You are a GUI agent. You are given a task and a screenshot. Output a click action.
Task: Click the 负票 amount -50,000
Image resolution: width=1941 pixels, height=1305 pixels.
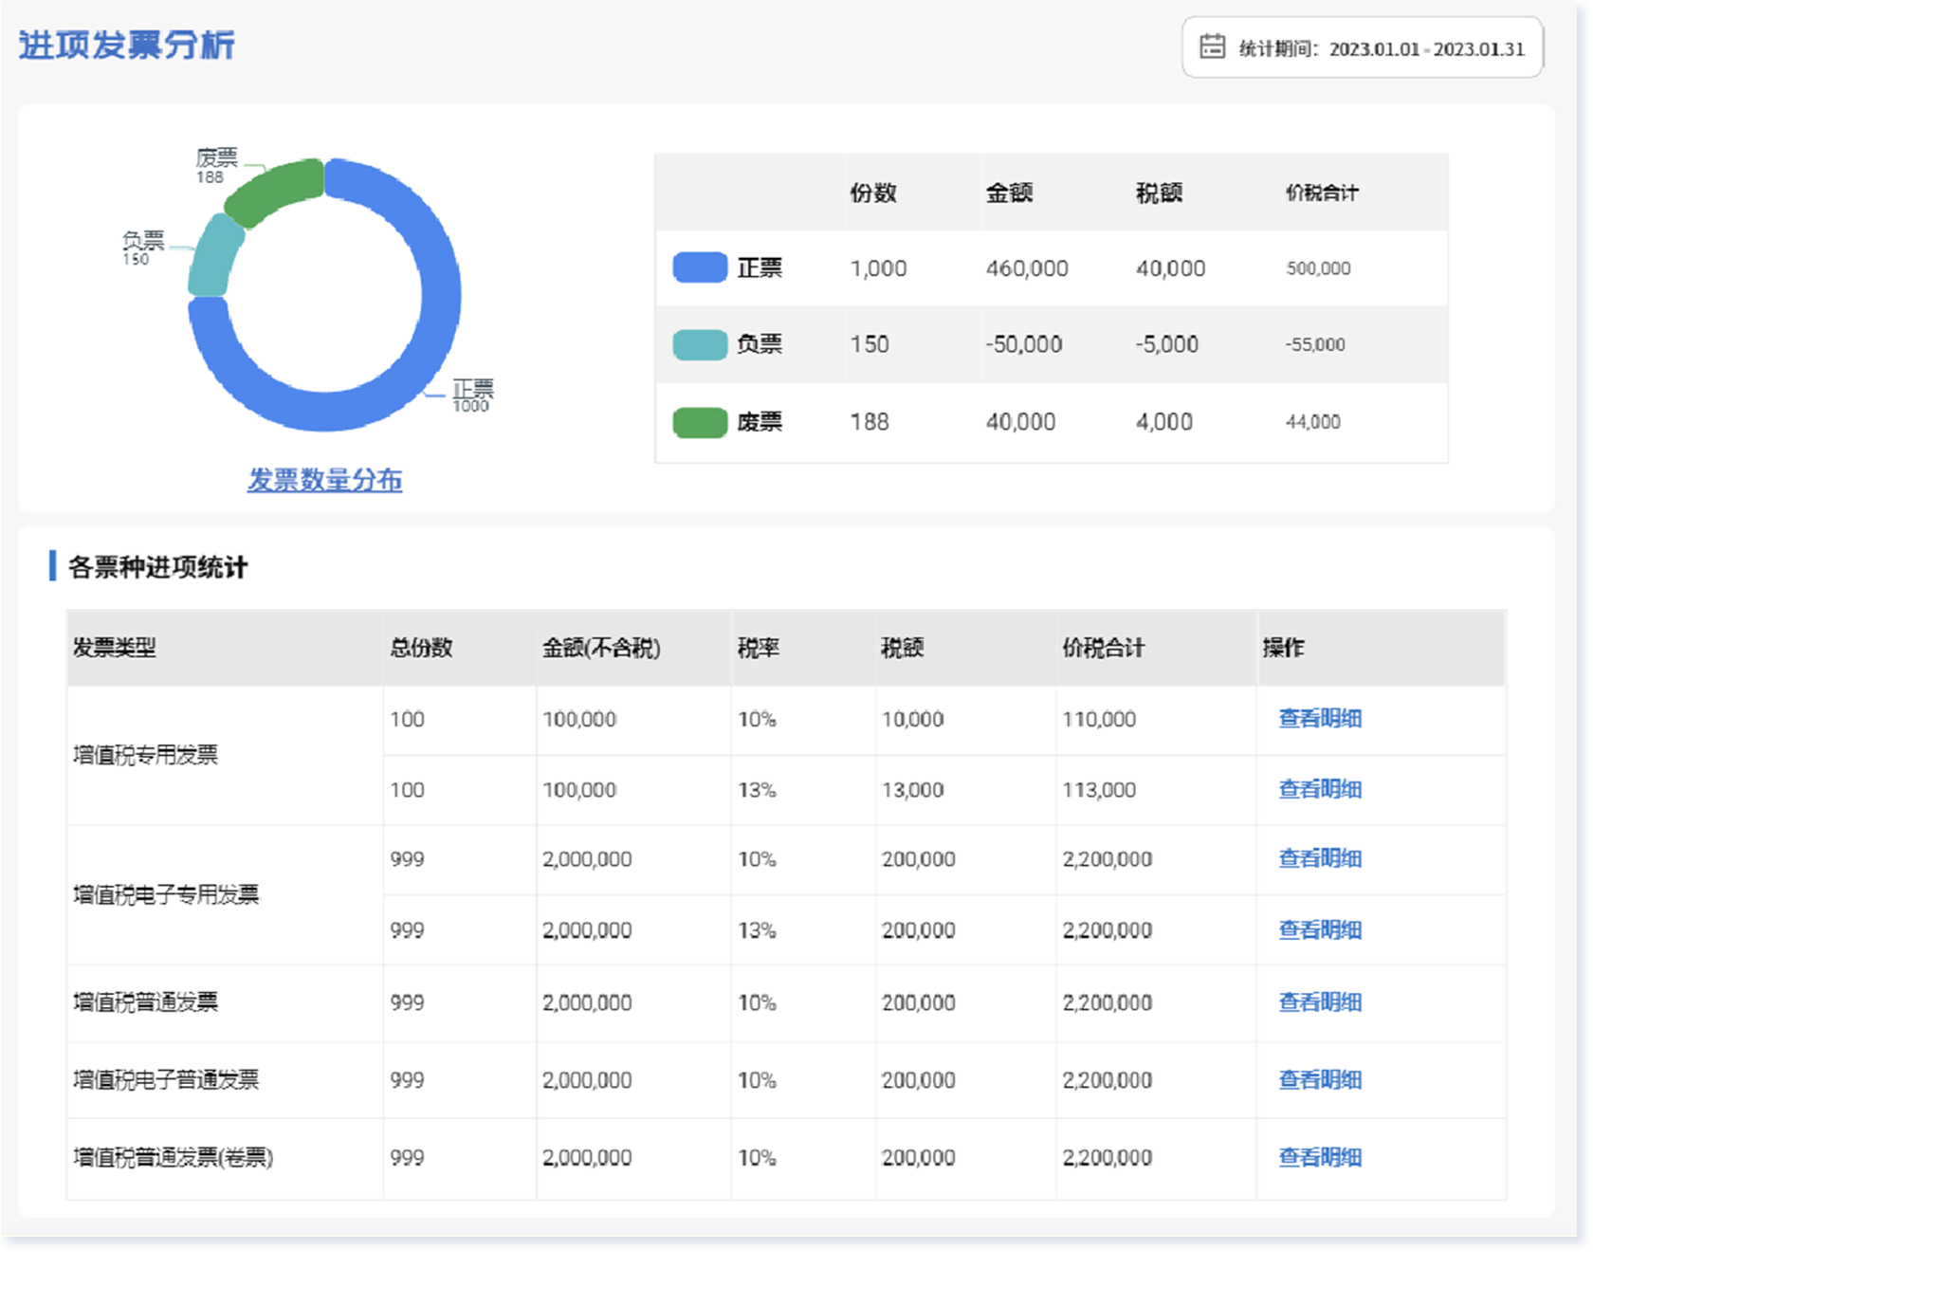pyautogui.click(x=1024, y=344)
